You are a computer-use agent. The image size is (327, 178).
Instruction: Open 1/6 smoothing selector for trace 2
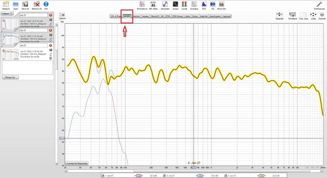200,176
